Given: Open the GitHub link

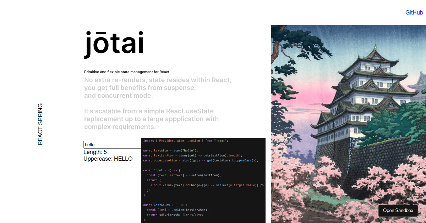Looking at the screenshot, I should (414, 12).
